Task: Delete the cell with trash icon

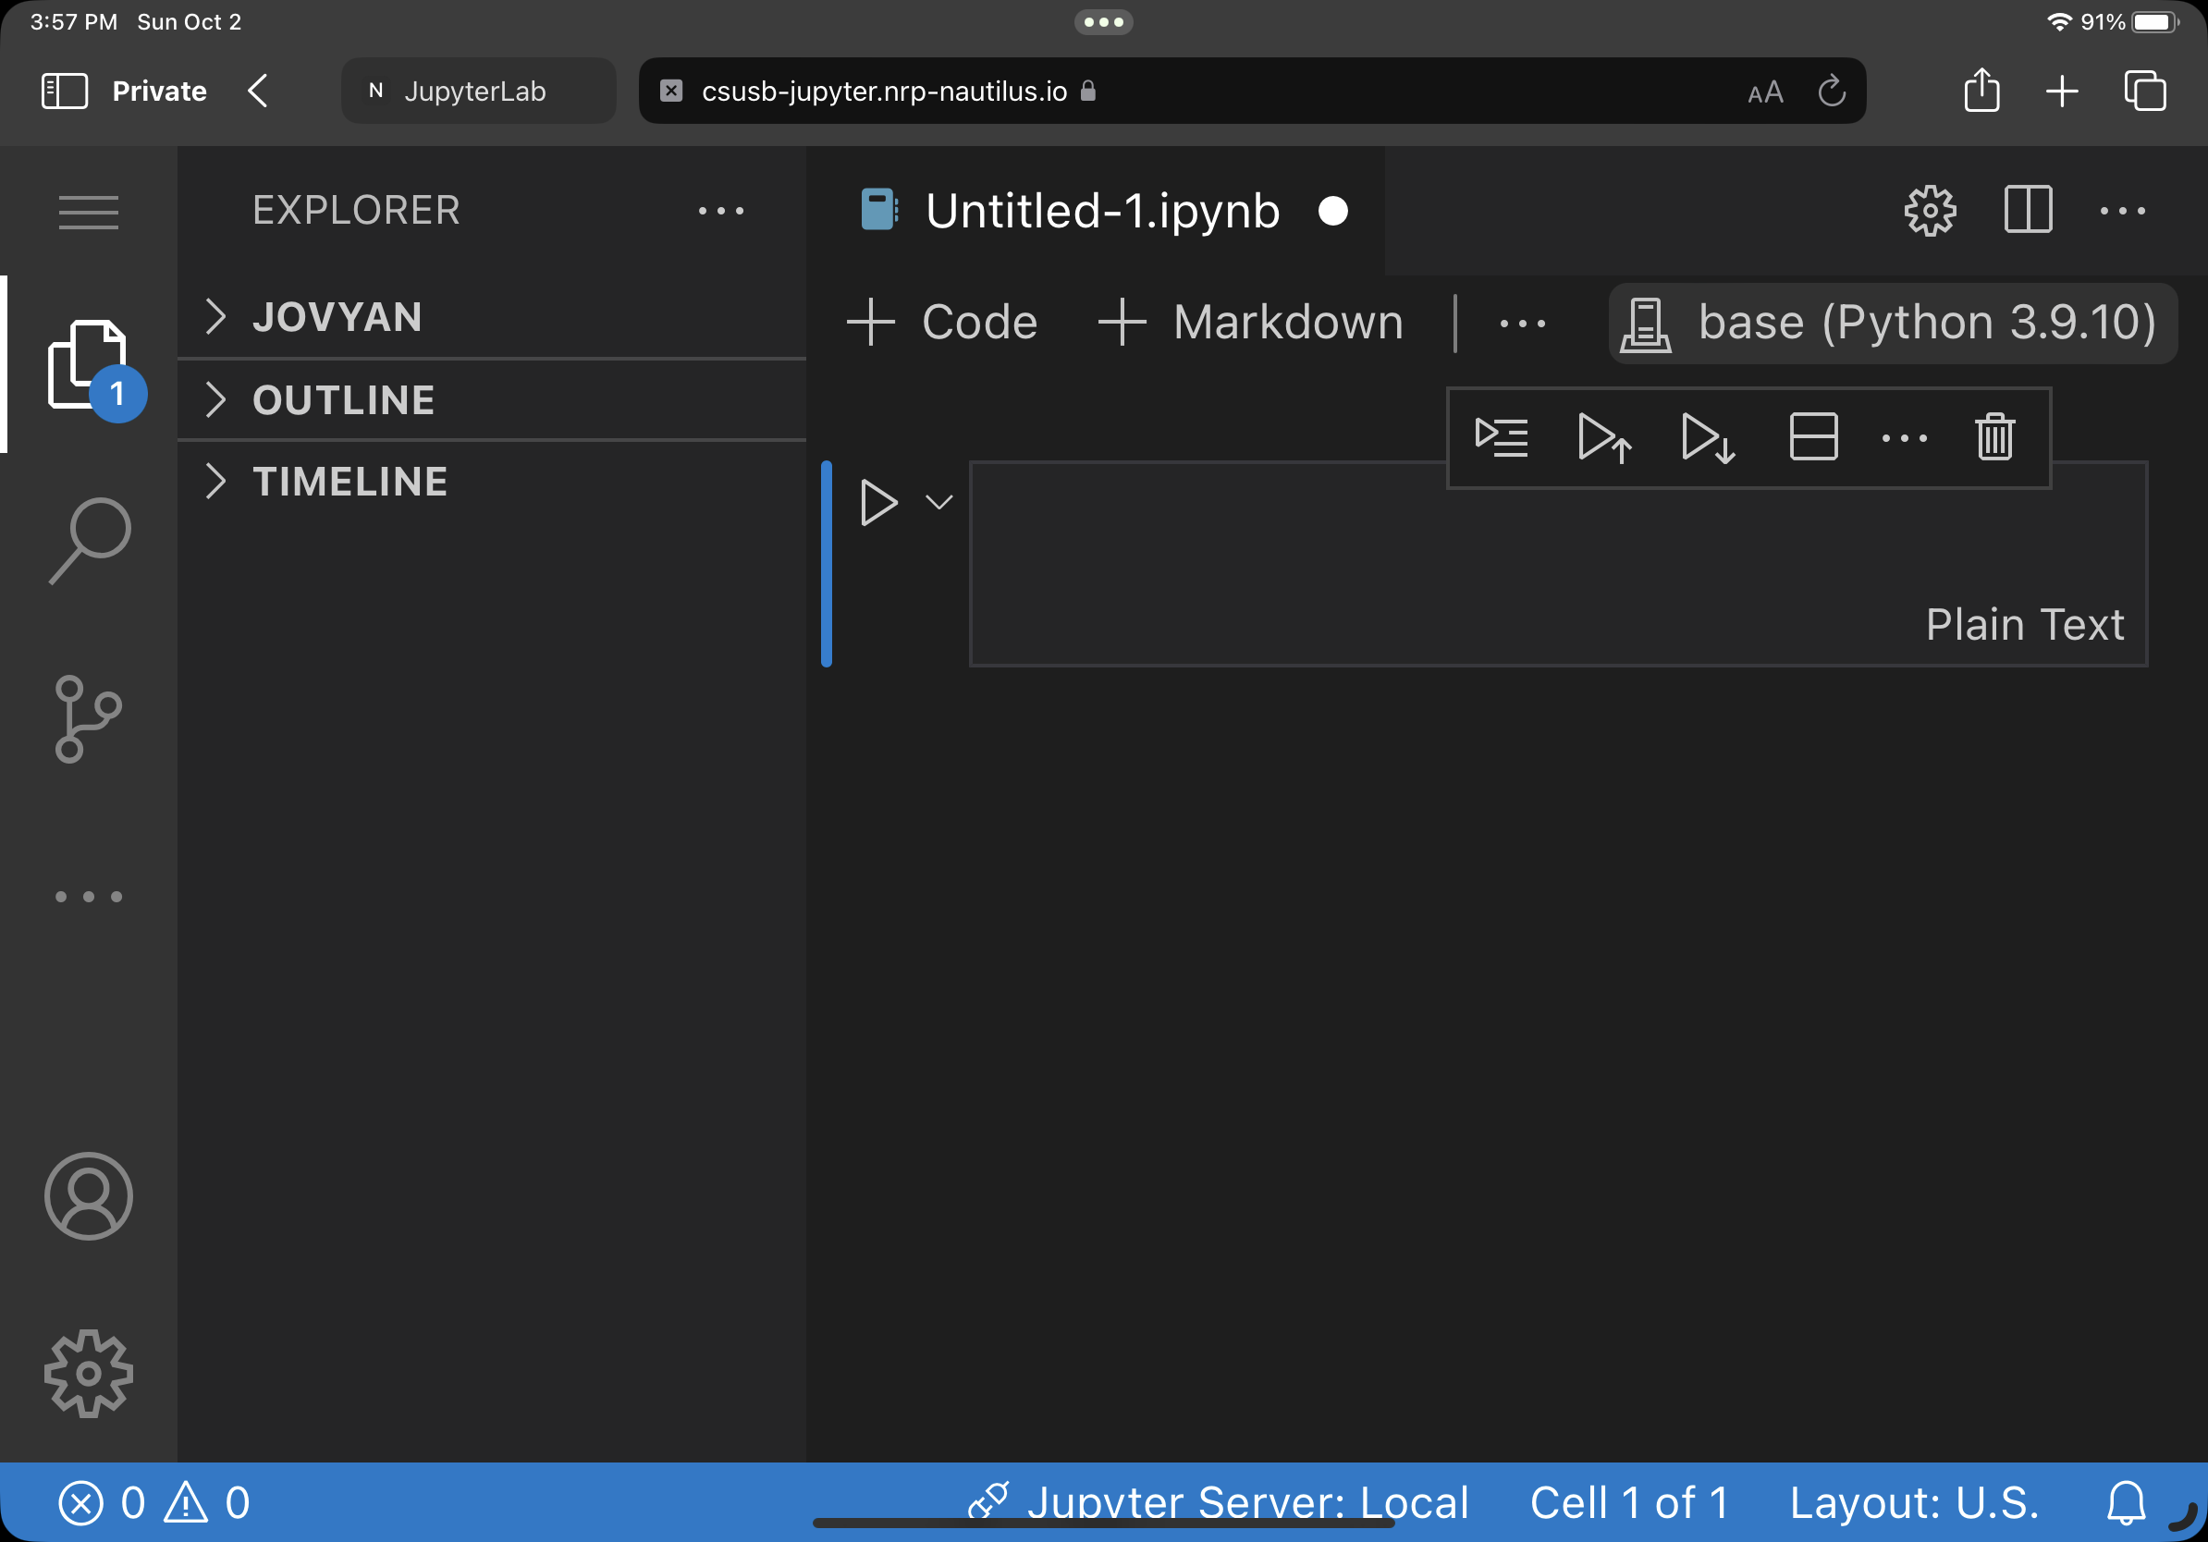Action: click(x=1994, y=437)
